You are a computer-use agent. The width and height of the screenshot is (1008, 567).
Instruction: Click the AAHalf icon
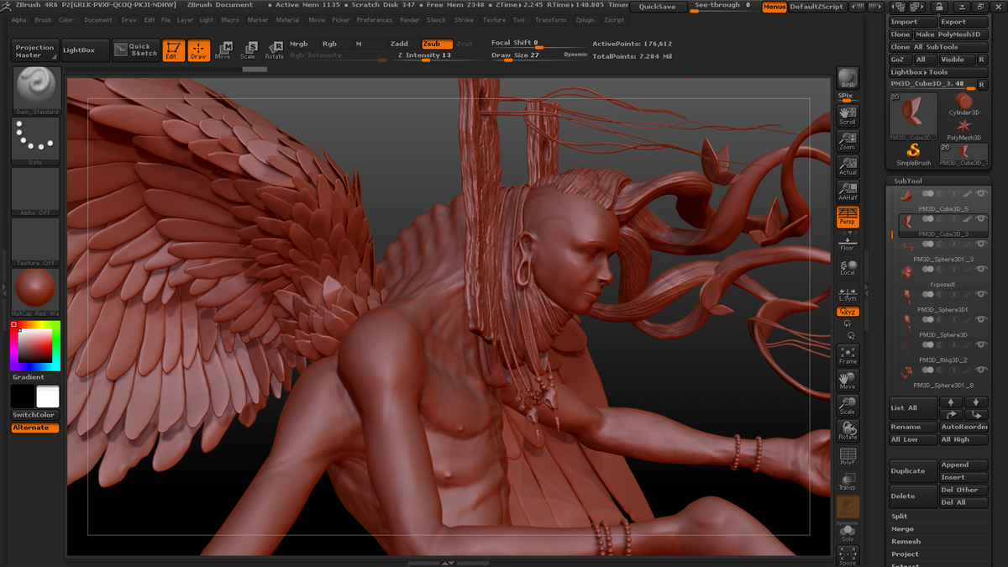click(x=848, y=192)
